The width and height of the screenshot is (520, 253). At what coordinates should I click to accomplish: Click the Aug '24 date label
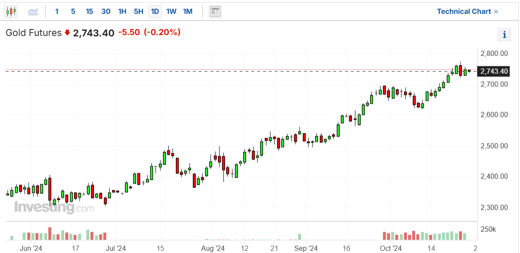tap(214, 248)
